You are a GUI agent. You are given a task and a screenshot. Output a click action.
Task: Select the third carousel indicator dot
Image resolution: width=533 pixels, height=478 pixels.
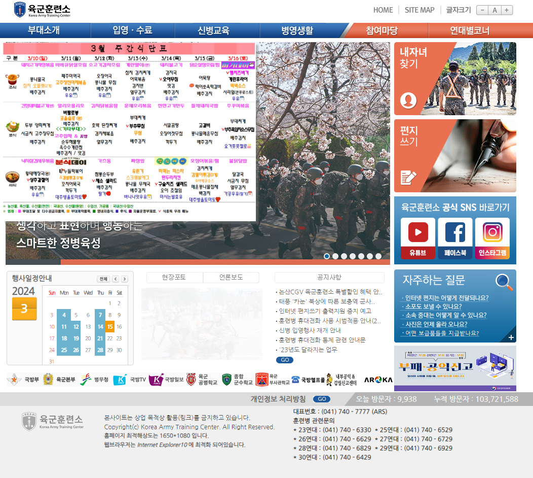344,256
